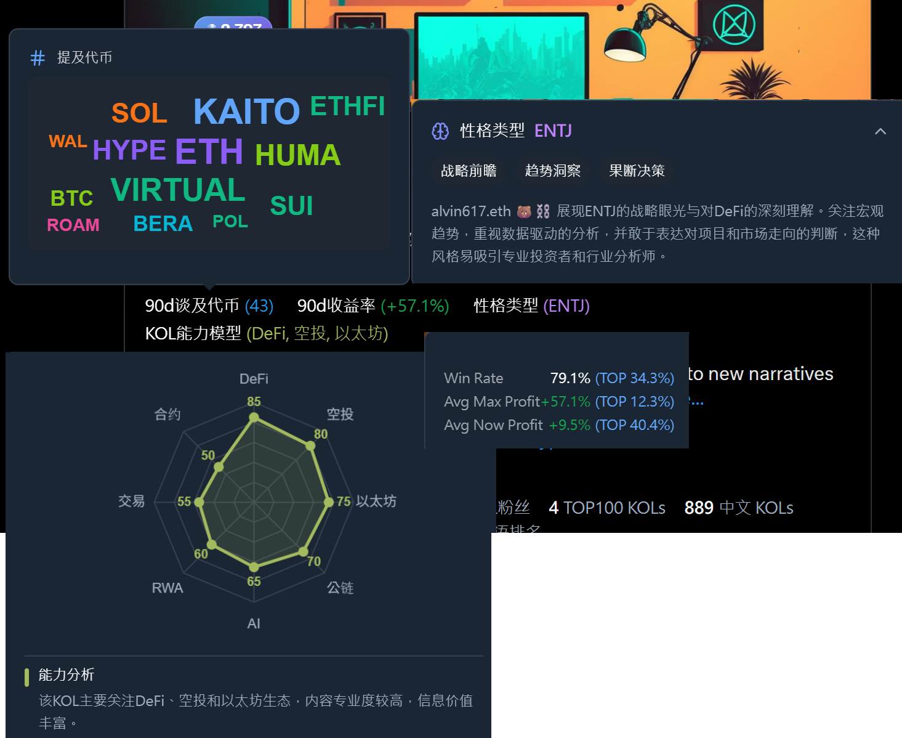Select the VIRTUAL token in word cloud
902x738 pixels.
pos(178,190)
